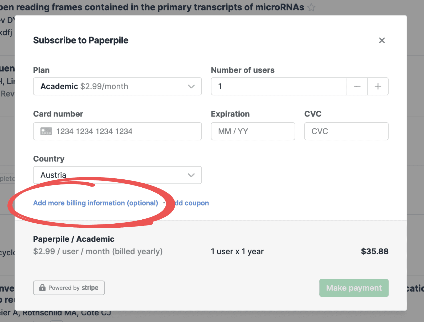Click the lock icon beside Powered by

coord(42,288)
